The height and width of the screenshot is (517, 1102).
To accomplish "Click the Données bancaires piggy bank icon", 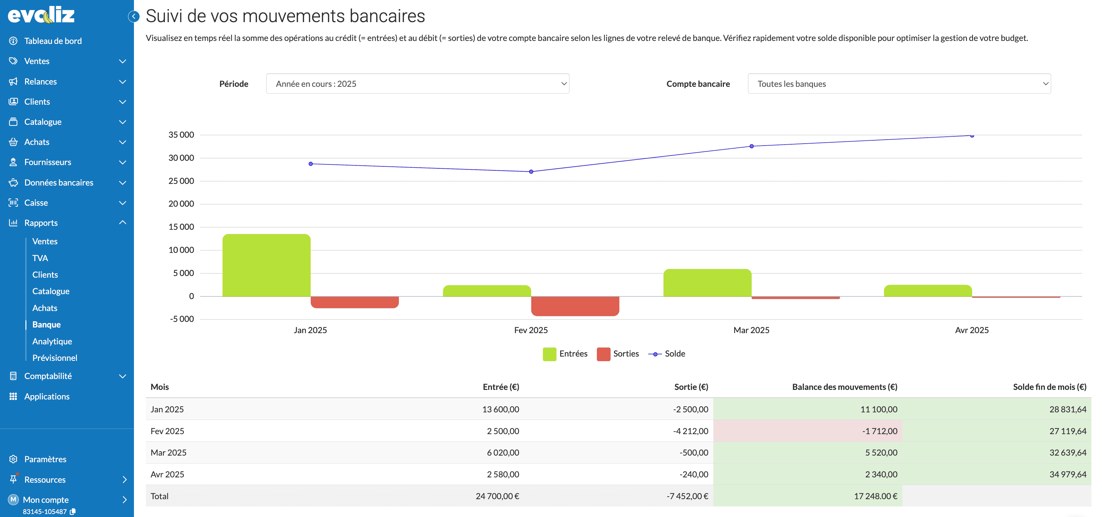I will coord(13,182).
